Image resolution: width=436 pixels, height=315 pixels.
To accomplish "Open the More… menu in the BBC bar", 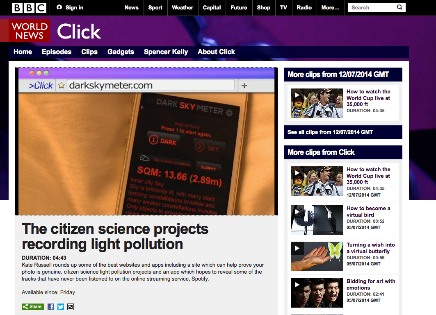I will 330,8.
